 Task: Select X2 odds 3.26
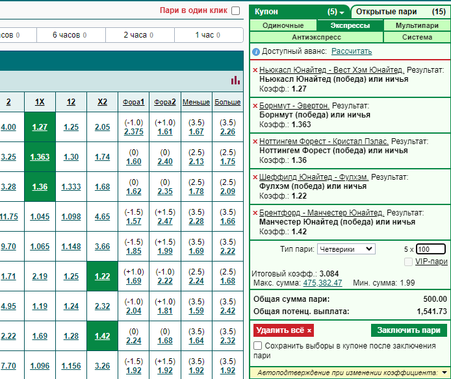click(x=103, y=366)
